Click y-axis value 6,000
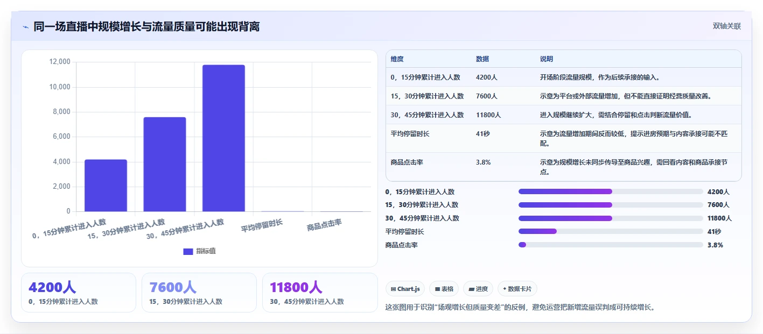Screen dimensions: 763x334 pos(61,137)
